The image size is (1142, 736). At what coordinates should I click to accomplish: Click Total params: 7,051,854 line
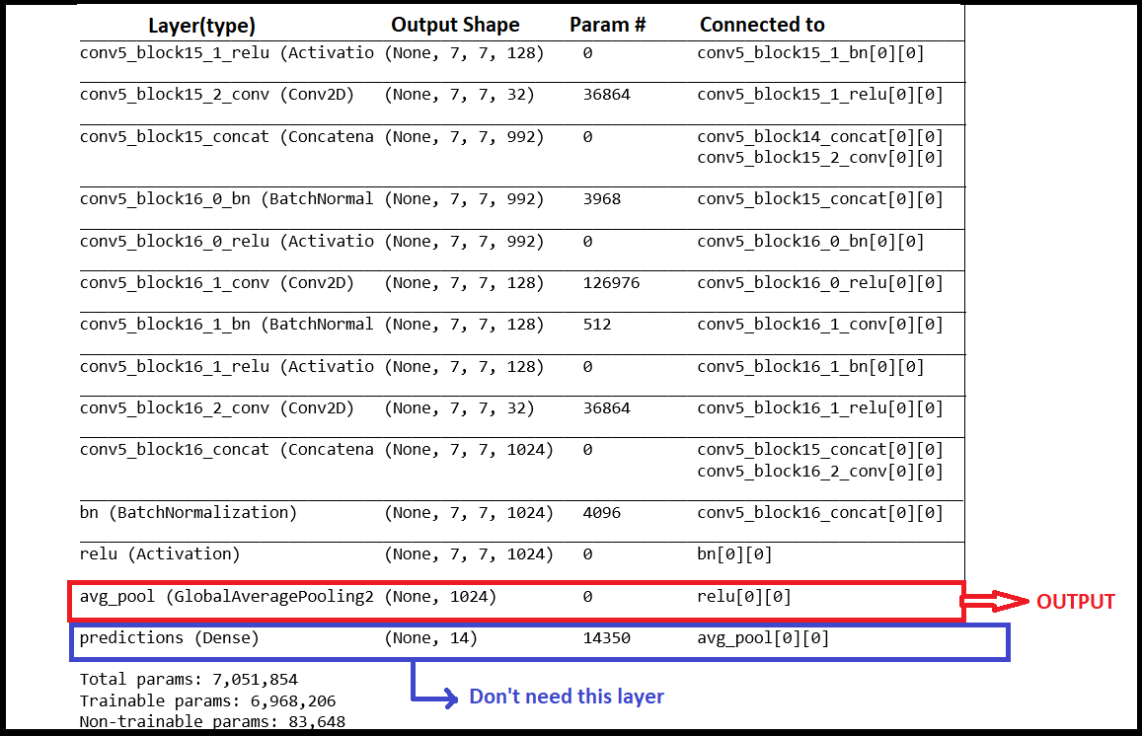pos(189,680)
